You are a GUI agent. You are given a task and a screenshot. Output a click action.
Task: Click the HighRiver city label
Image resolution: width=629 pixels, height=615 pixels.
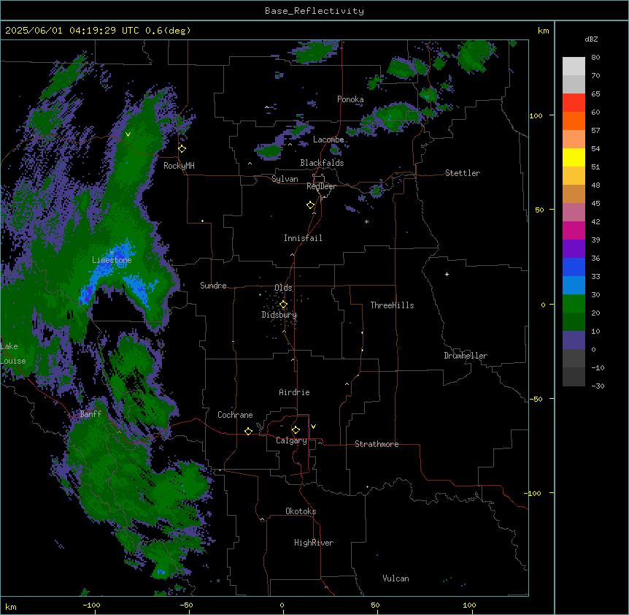pos(314,543)
